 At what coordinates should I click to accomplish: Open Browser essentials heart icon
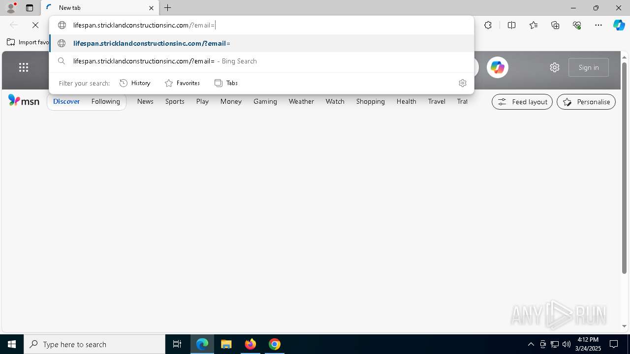(577, 25)
